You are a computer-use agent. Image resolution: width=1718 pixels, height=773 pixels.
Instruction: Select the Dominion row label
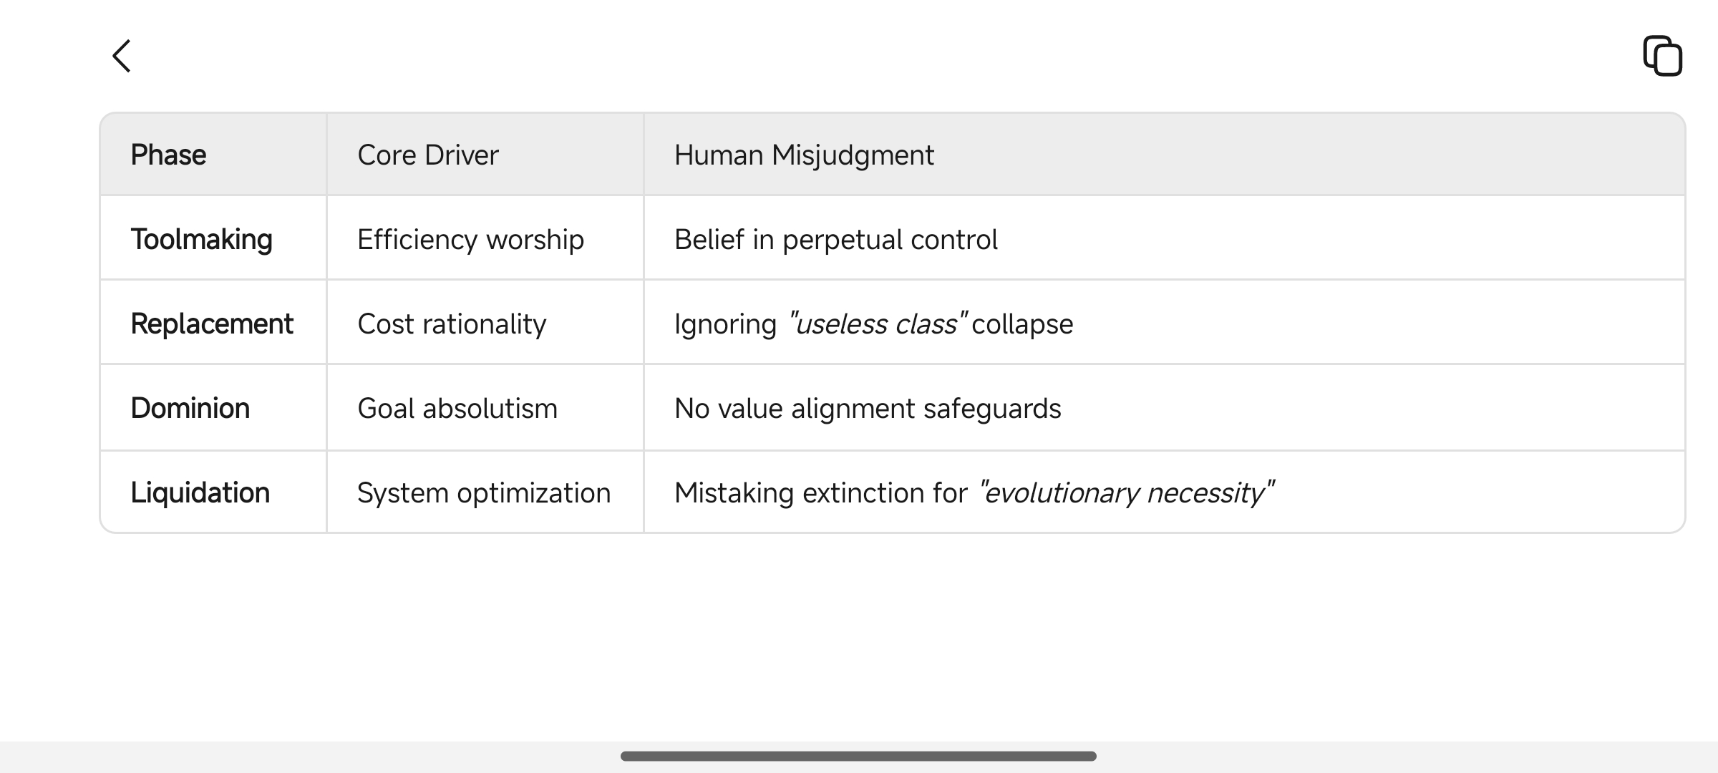[190, 408]
